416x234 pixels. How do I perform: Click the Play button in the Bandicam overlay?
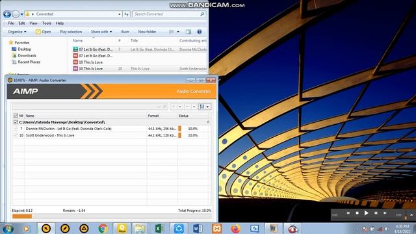pos(366,213)
